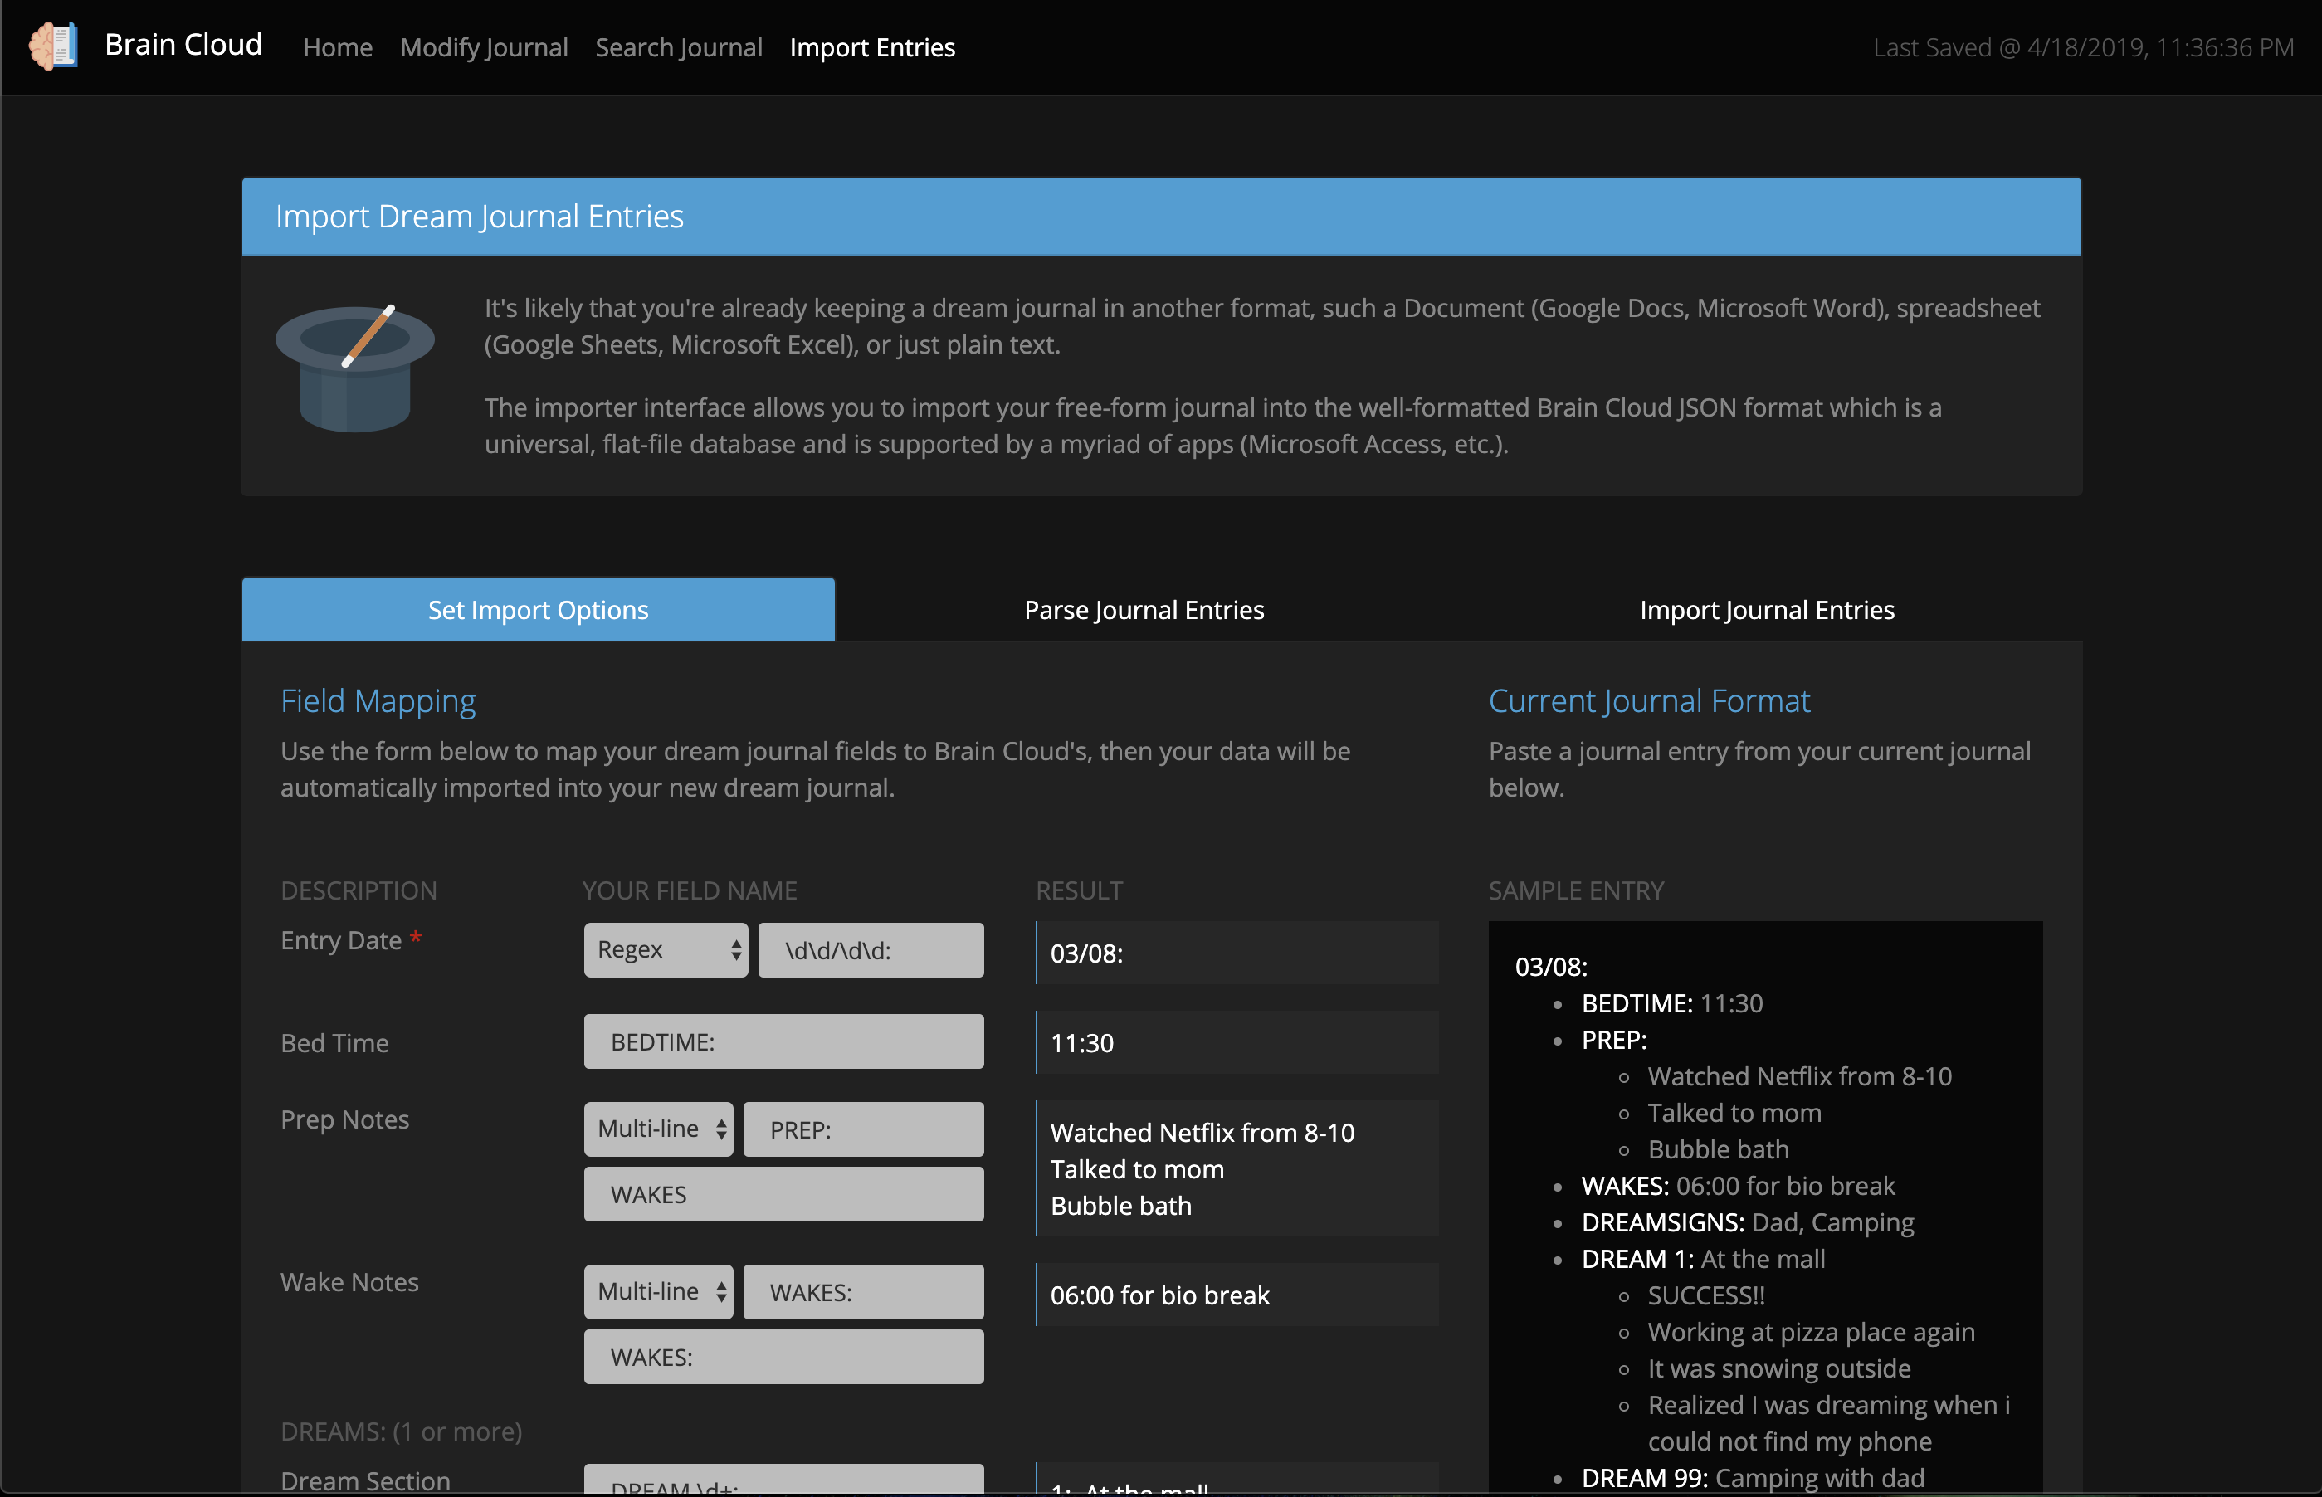Go to Modify Journal page

tap(483, 47)
